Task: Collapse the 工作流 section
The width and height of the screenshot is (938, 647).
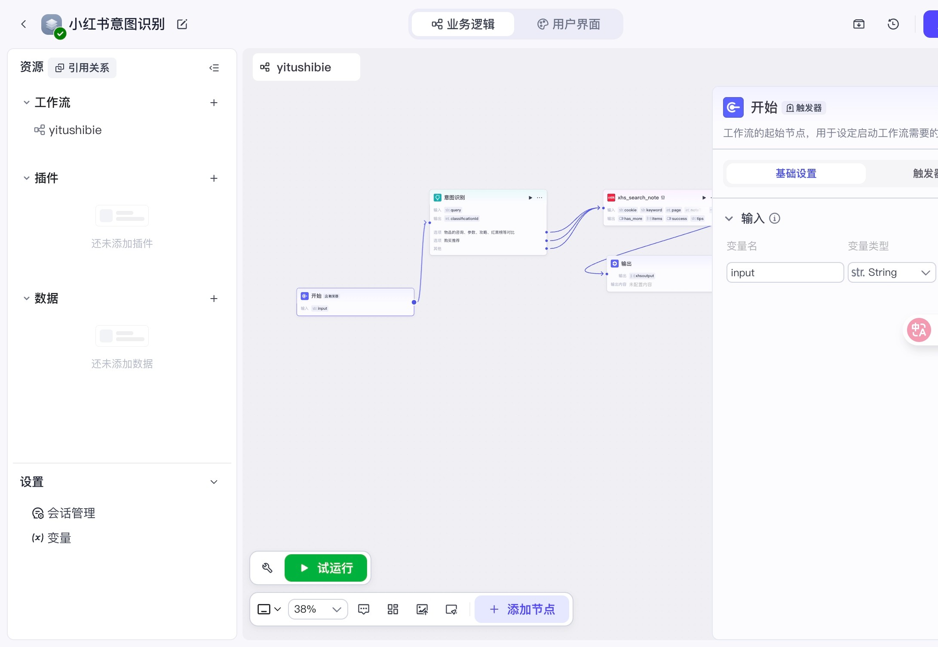Action: 27,103
